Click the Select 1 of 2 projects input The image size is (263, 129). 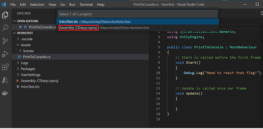(x=138, y=14)
